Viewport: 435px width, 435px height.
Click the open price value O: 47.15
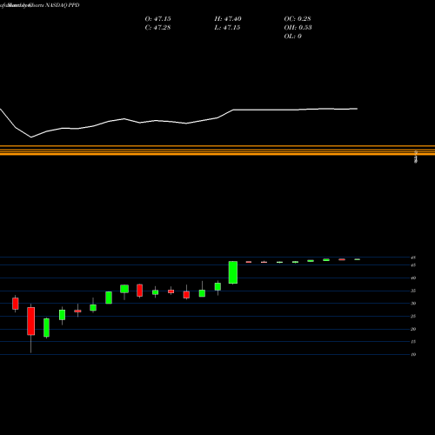157,19
